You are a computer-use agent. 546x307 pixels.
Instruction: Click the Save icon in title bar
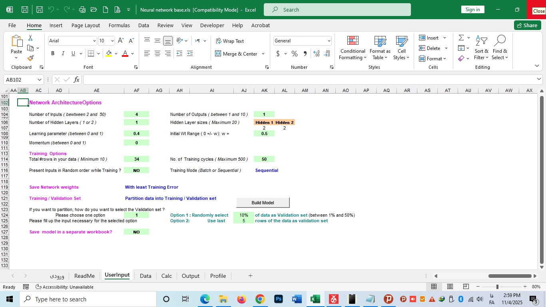click(25, 10)
